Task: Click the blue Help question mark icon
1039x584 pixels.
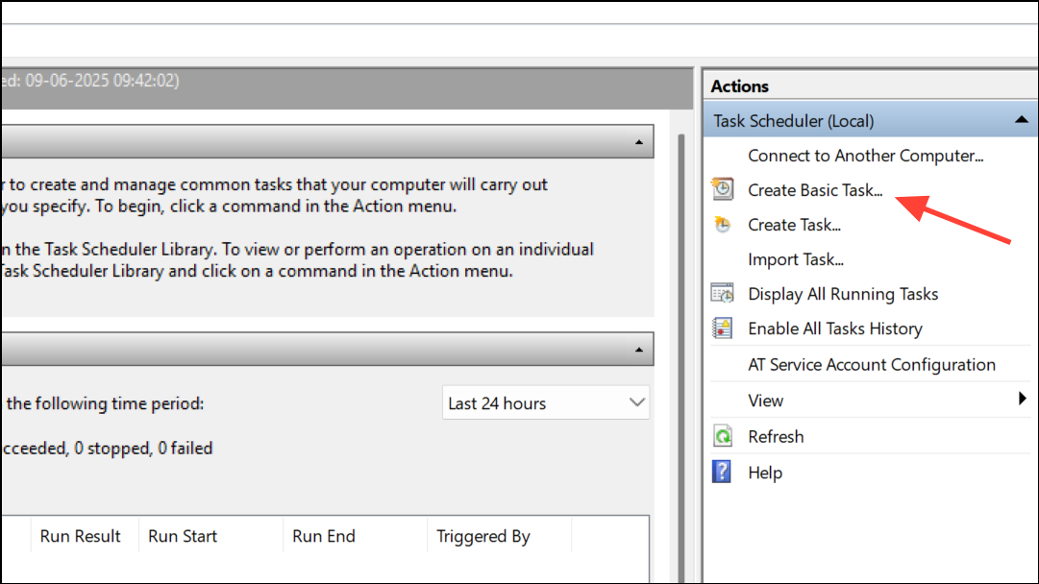Action: (722, 473)
